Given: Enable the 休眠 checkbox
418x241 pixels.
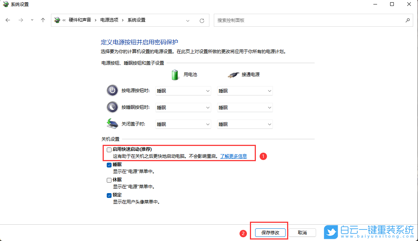Looking at the screenshot, I should (109, 180).
